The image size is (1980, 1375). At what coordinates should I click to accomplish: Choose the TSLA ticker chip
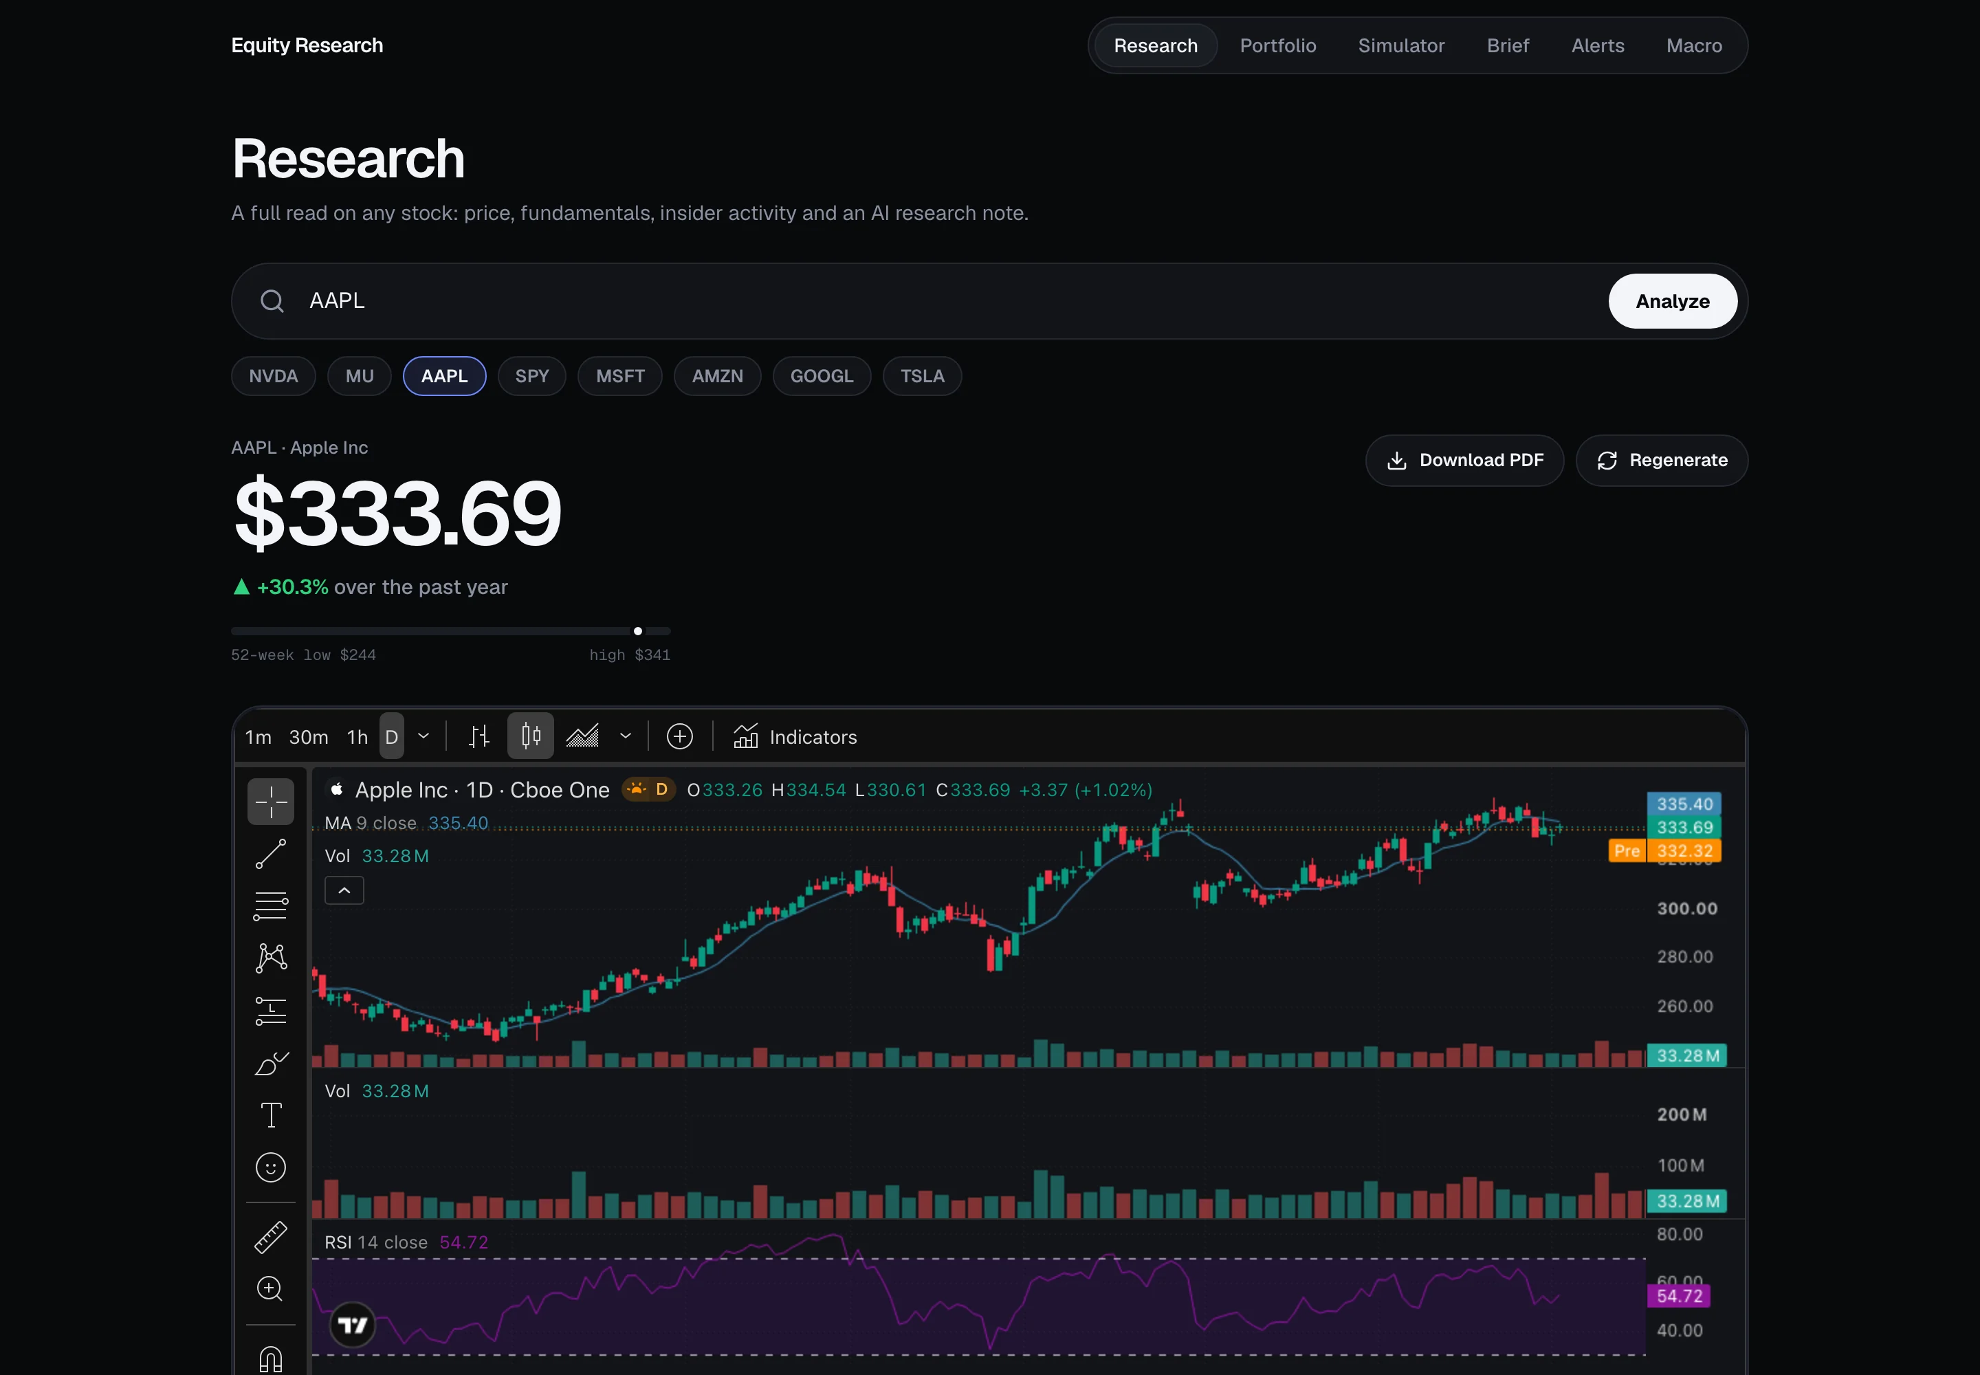(922, 377)
